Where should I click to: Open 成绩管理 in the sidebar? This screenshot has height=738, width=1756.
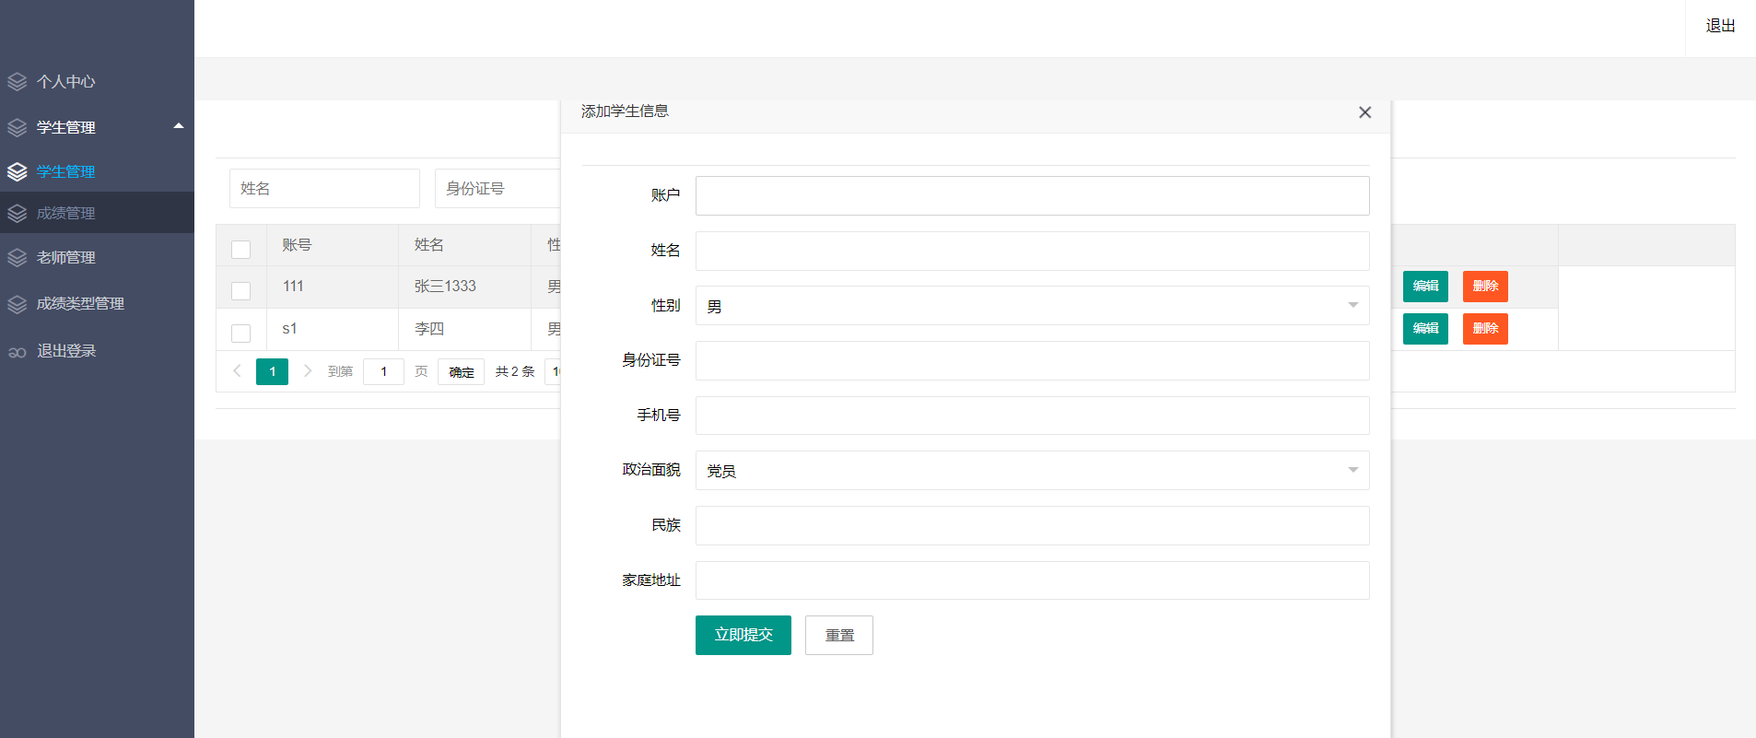(x=66, y=214)
